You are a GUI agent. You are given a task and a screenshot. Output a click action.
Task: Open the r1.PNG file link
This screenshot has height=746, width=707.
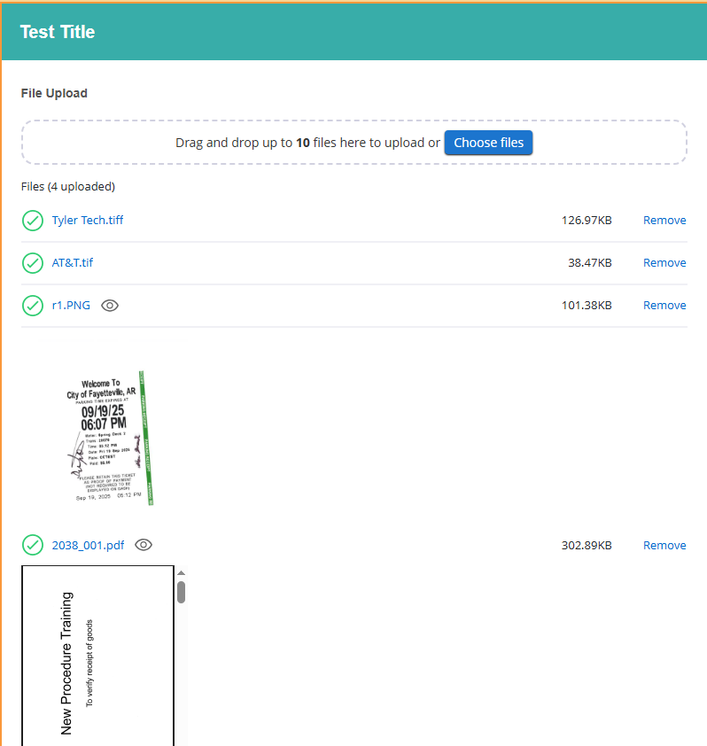71,306
